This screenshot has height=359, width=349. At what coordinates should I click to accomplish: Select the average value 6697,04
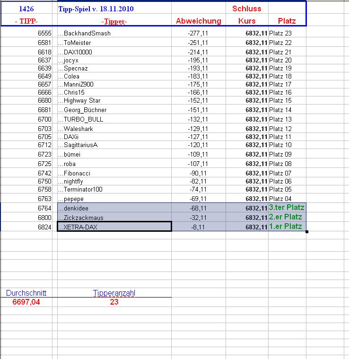click(26, 302)
